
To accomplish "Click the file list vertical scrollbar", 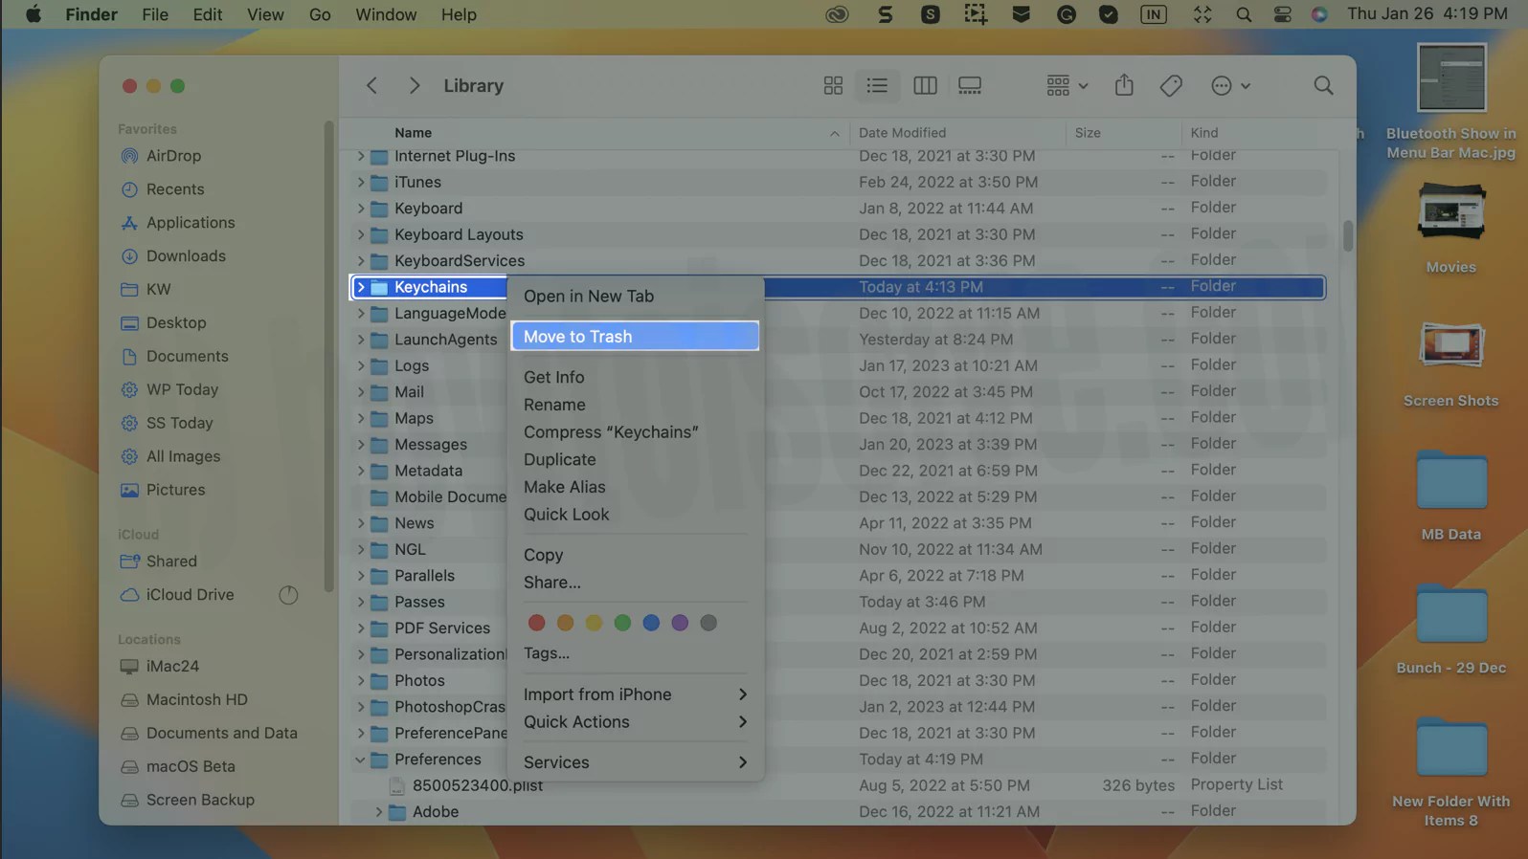I will tap(1348, 236).
